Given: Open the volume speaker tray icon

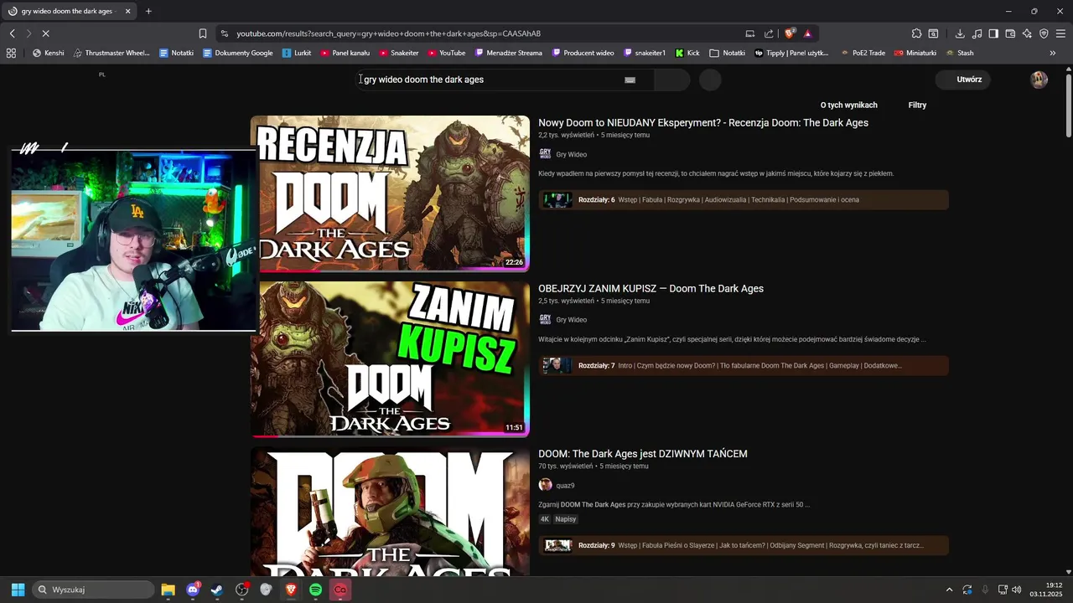Looking at the screenshot, I should (x=1017, y=590).
